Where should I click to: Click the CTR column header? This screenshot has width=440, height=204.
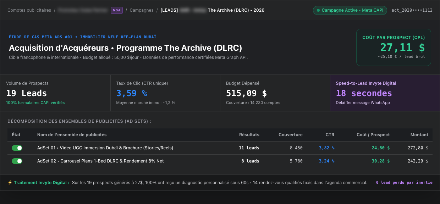coord(330,135)
